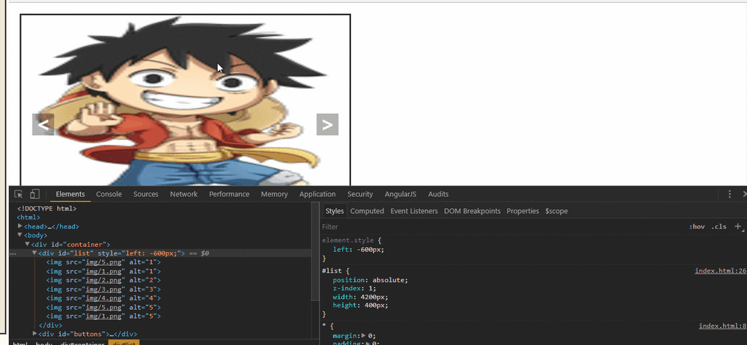Activate the inspect element picker

19,195
